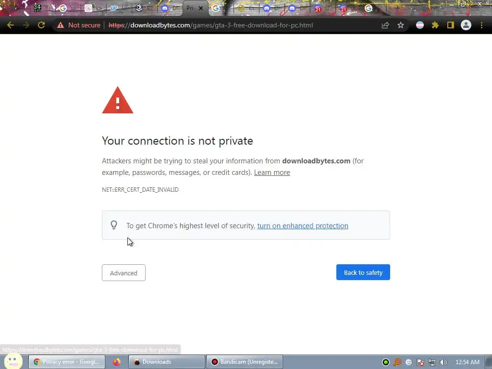Open the Chrome profile avatar menu
The height and width of the screenshot is (369, 492).
[x=466, y=25]
